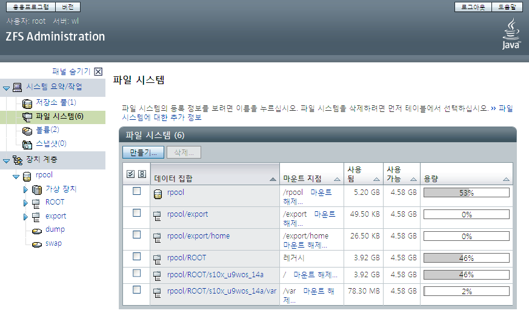Expand the ROOT tree node

(25, 203)
